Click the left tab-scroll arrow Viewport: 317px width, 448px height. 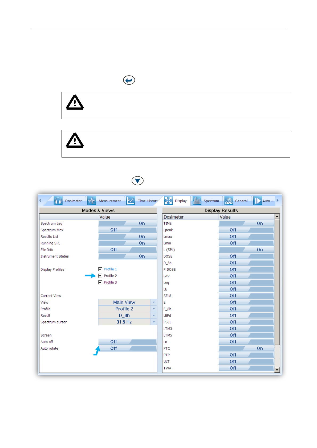point(40,201)
